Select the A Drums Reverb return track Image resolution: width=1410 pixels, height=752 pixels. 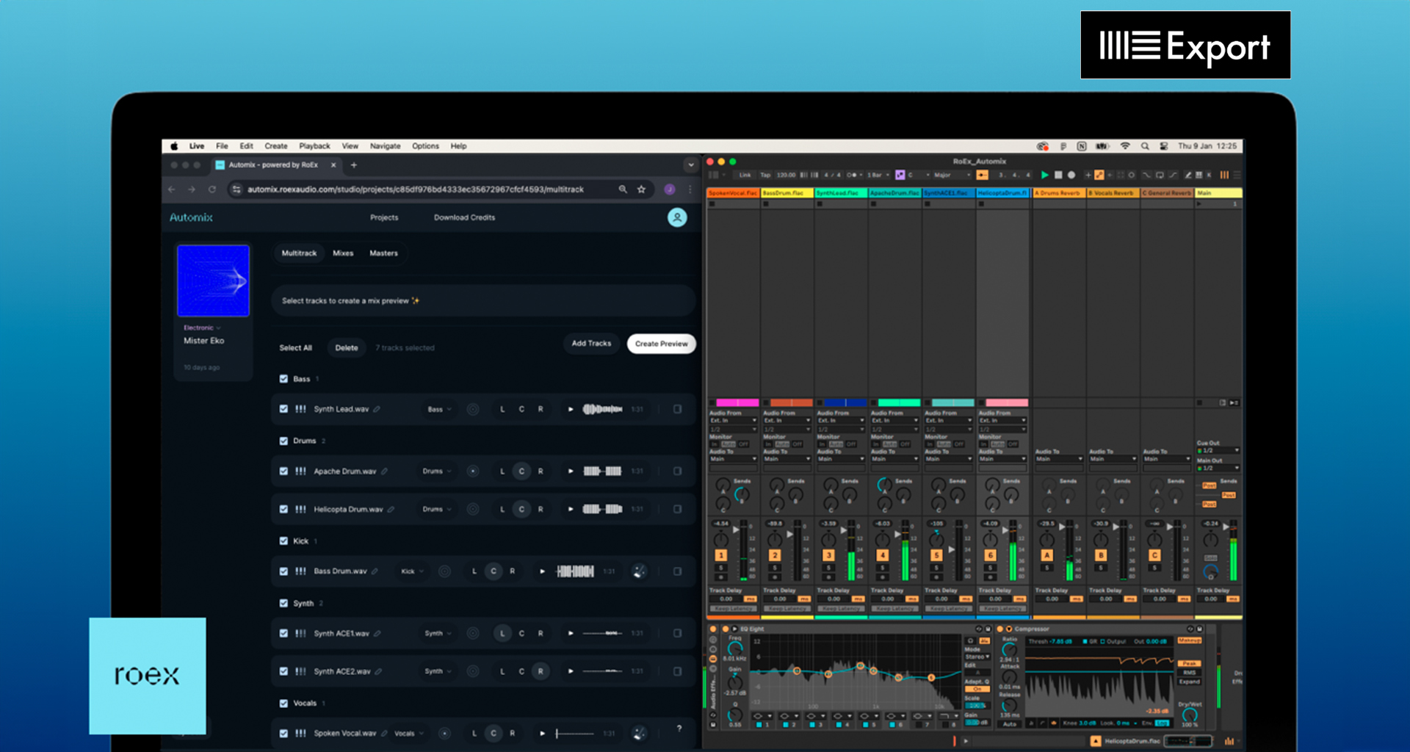pos(1059,193)
